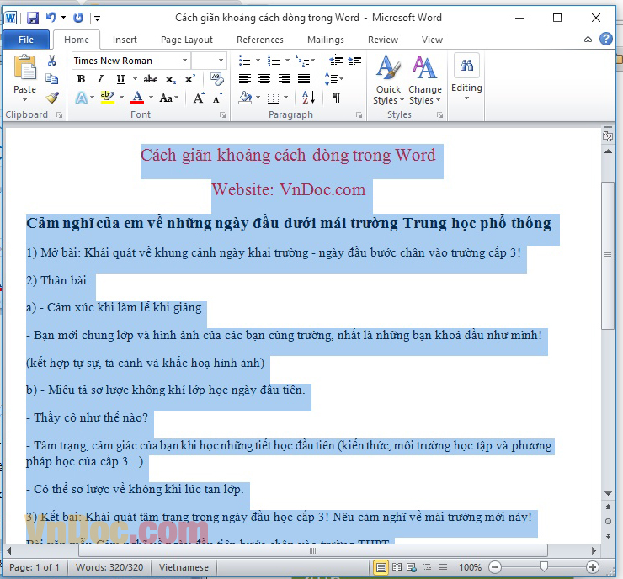Toggle the ruler view icon above scrollbar

click(x=608, y=136)
